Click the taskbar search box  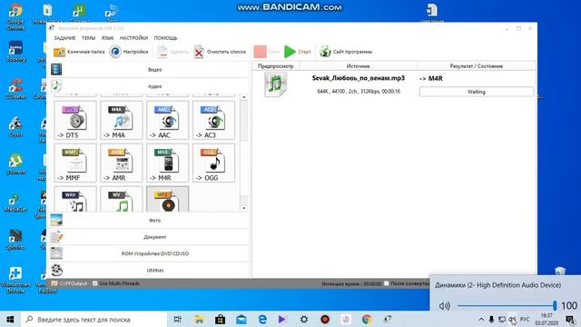click(94, 319)
